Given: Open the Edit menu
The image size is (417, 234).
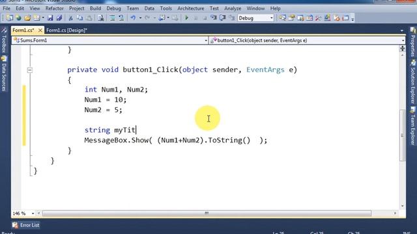Looking at the screenshot, I should (20, 8).
